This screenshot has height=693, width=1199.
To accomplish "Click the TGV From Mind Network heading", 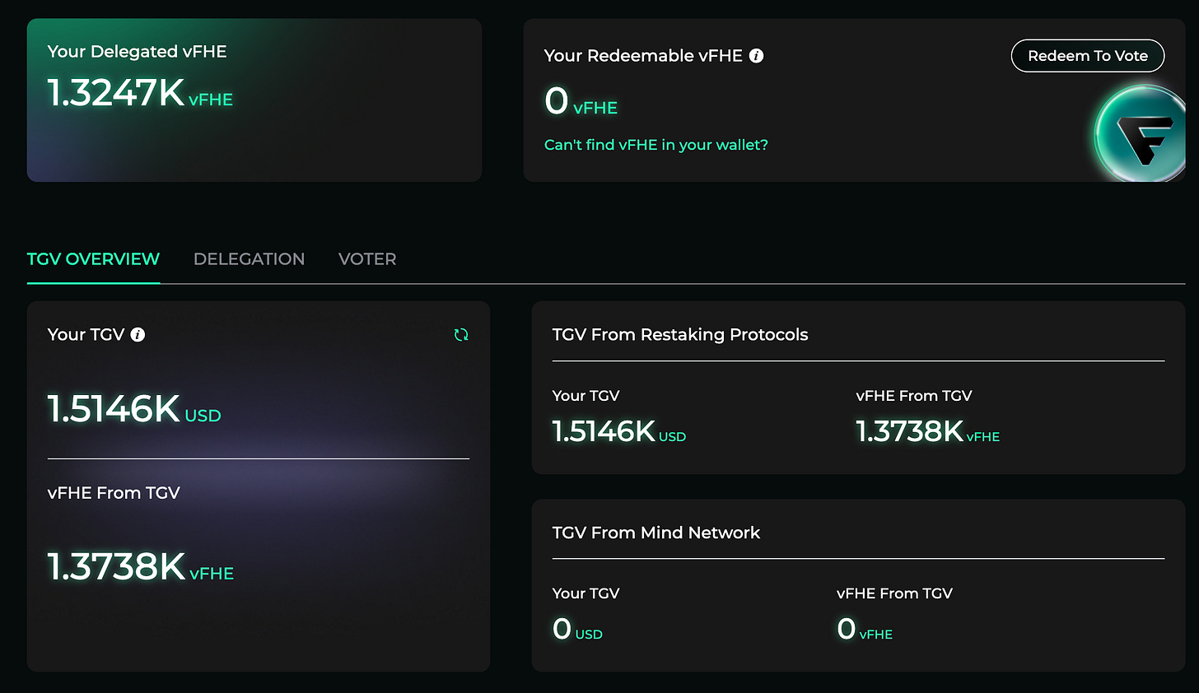I will (655, 533).
